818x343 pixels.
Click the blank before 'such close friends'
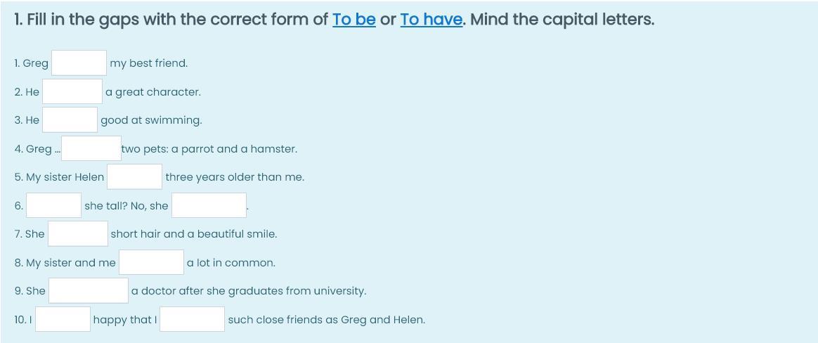(192, 320)
